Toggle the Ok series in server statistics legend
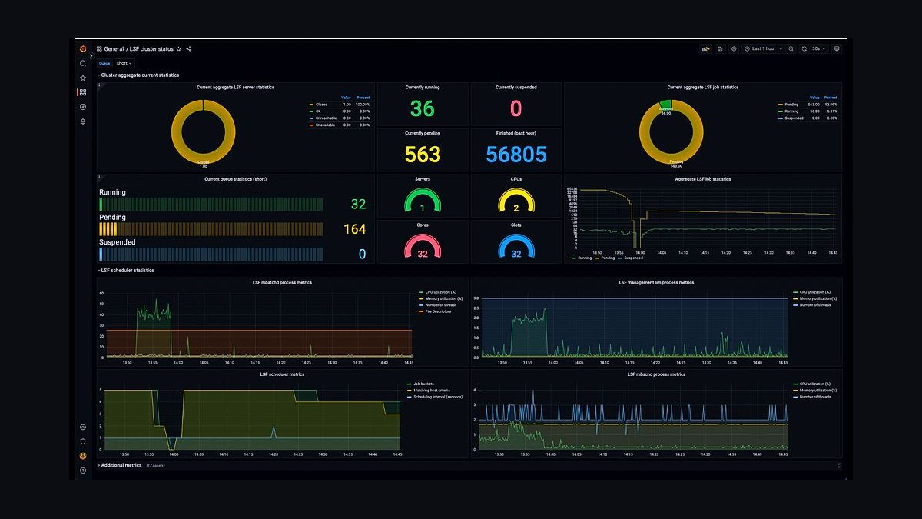Image resolution: width=922 pixels, height=519 pixels. point(317,111)
